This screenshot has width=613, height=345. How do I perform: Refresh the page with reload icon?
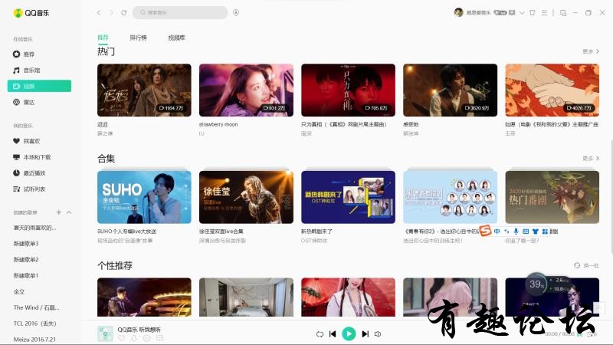pyautogui.click(x=124, y=12)
